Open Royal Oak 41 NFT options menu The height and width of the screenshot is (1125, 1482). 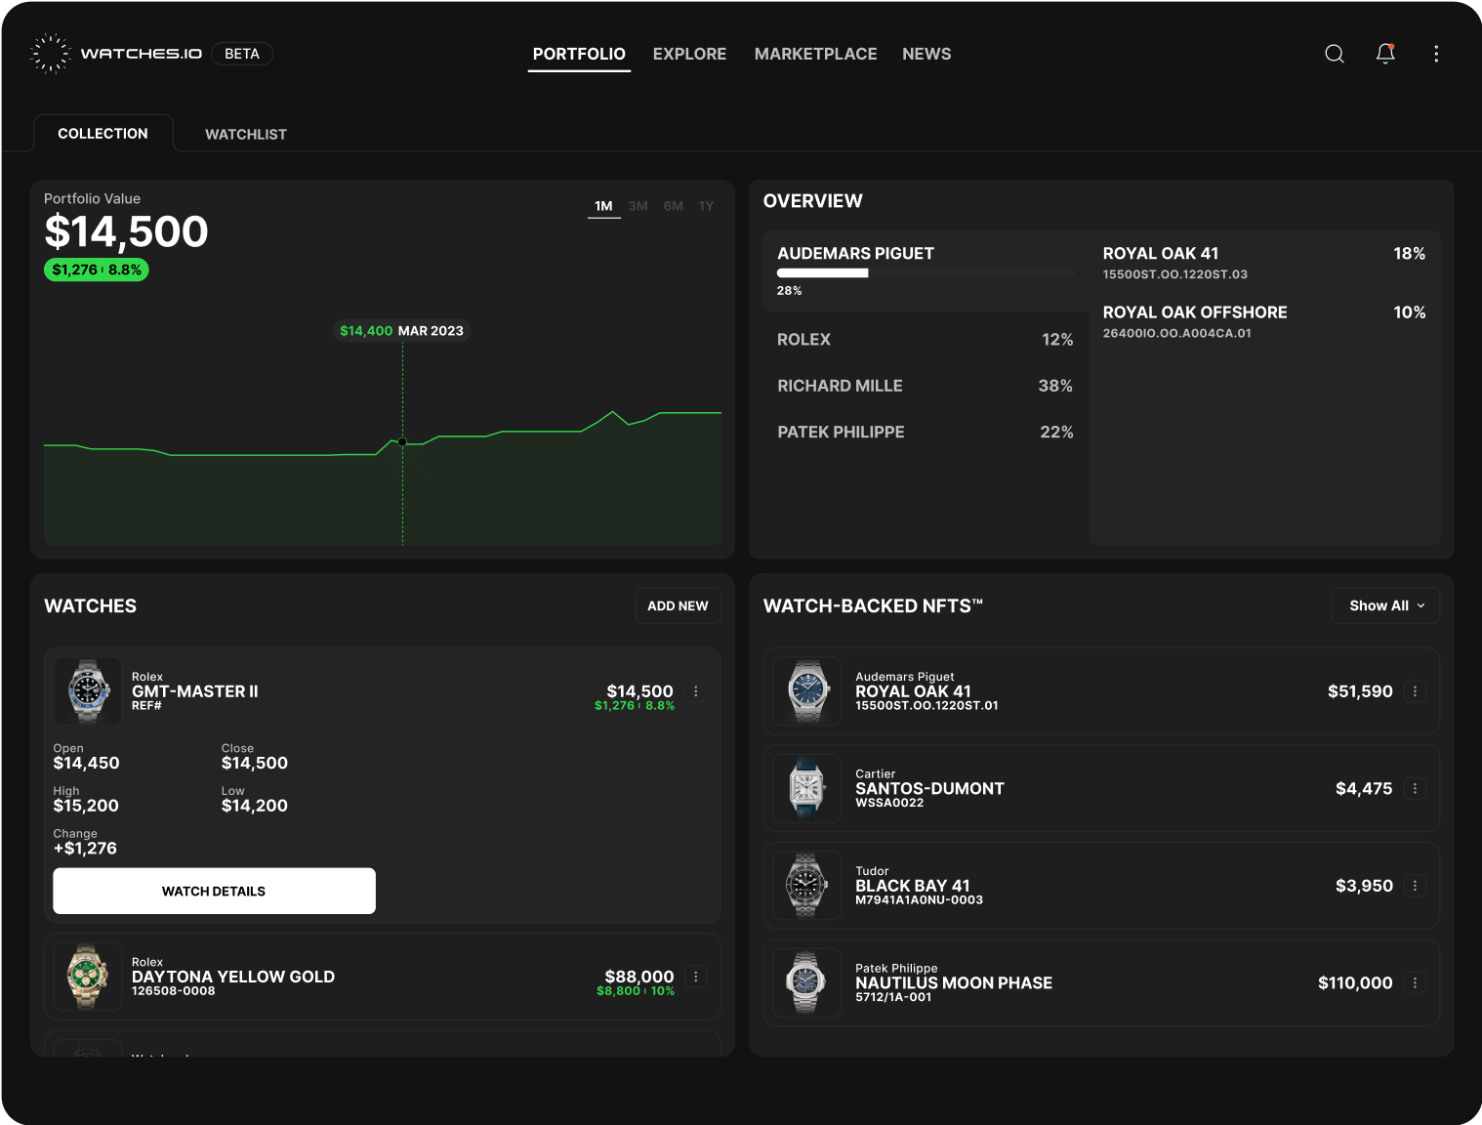point(1415,691)
